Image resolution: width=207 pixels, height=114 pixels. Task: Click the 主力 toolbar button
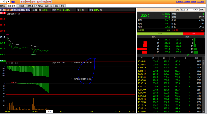[39, 2]
